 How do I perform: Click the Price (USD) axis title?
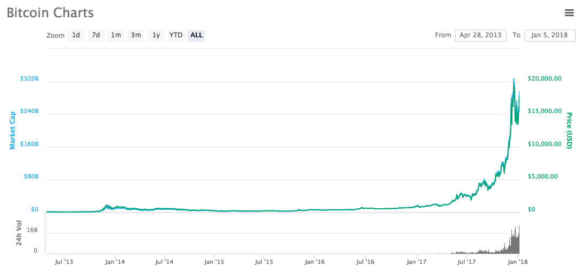coord(569,130)
